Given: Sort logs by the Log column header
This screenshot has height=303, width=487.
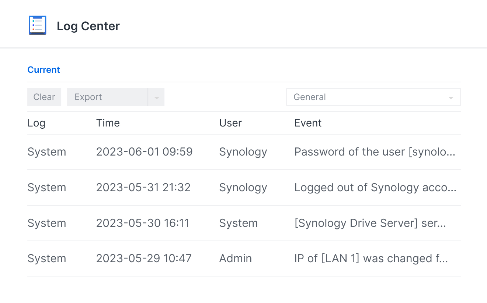Looking at the screenshot, I should pos(36,123).
